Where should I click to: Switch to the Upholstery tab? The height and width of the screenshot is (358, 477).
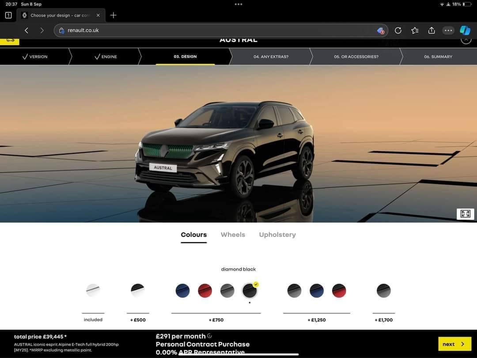277,235
